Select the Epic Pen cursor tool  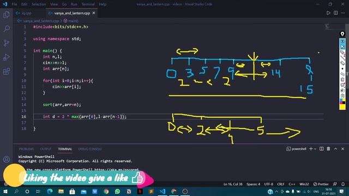tap(342, 47)
